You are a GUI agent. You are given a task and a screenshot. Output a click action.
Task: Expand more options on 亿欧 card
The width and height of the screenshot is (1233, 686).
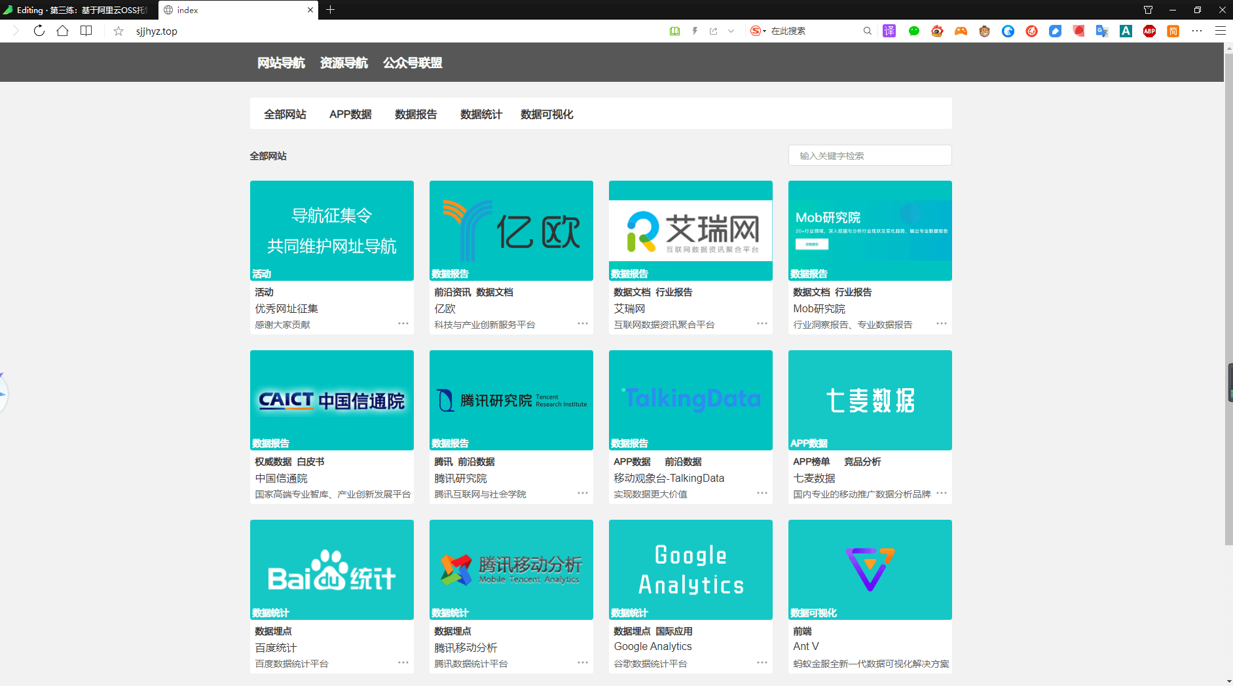(x=583, y=323)
